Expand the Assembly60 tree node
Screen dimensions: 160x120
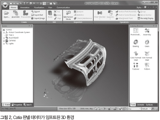pyautogui.click(x=4, y=38)
